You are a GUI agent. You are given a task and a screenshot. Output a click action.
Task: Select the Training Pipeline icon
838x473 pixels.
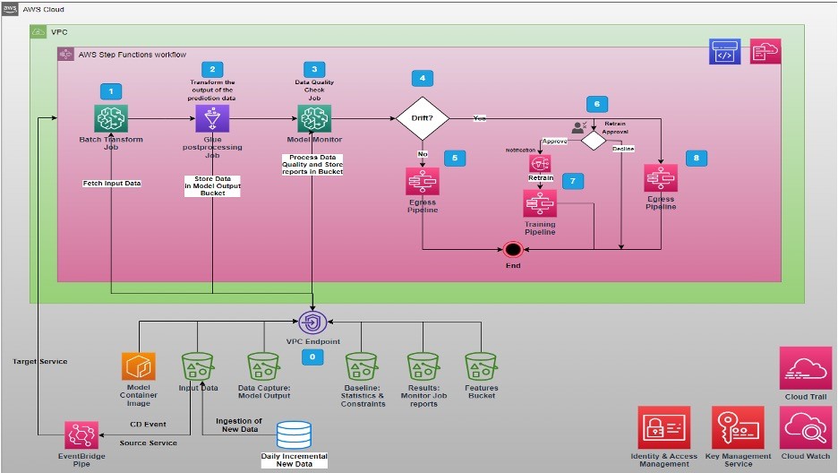(540, 203)
